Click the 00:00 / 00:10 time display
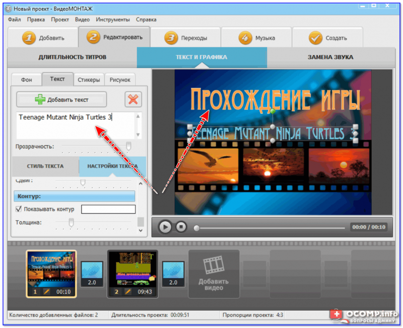This screenshot has height=328, width=403. click(x=369, y=227)
